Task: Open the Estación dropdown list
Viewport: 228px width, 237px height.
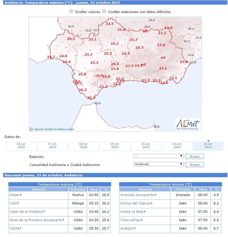Action: tap(159, 156)
